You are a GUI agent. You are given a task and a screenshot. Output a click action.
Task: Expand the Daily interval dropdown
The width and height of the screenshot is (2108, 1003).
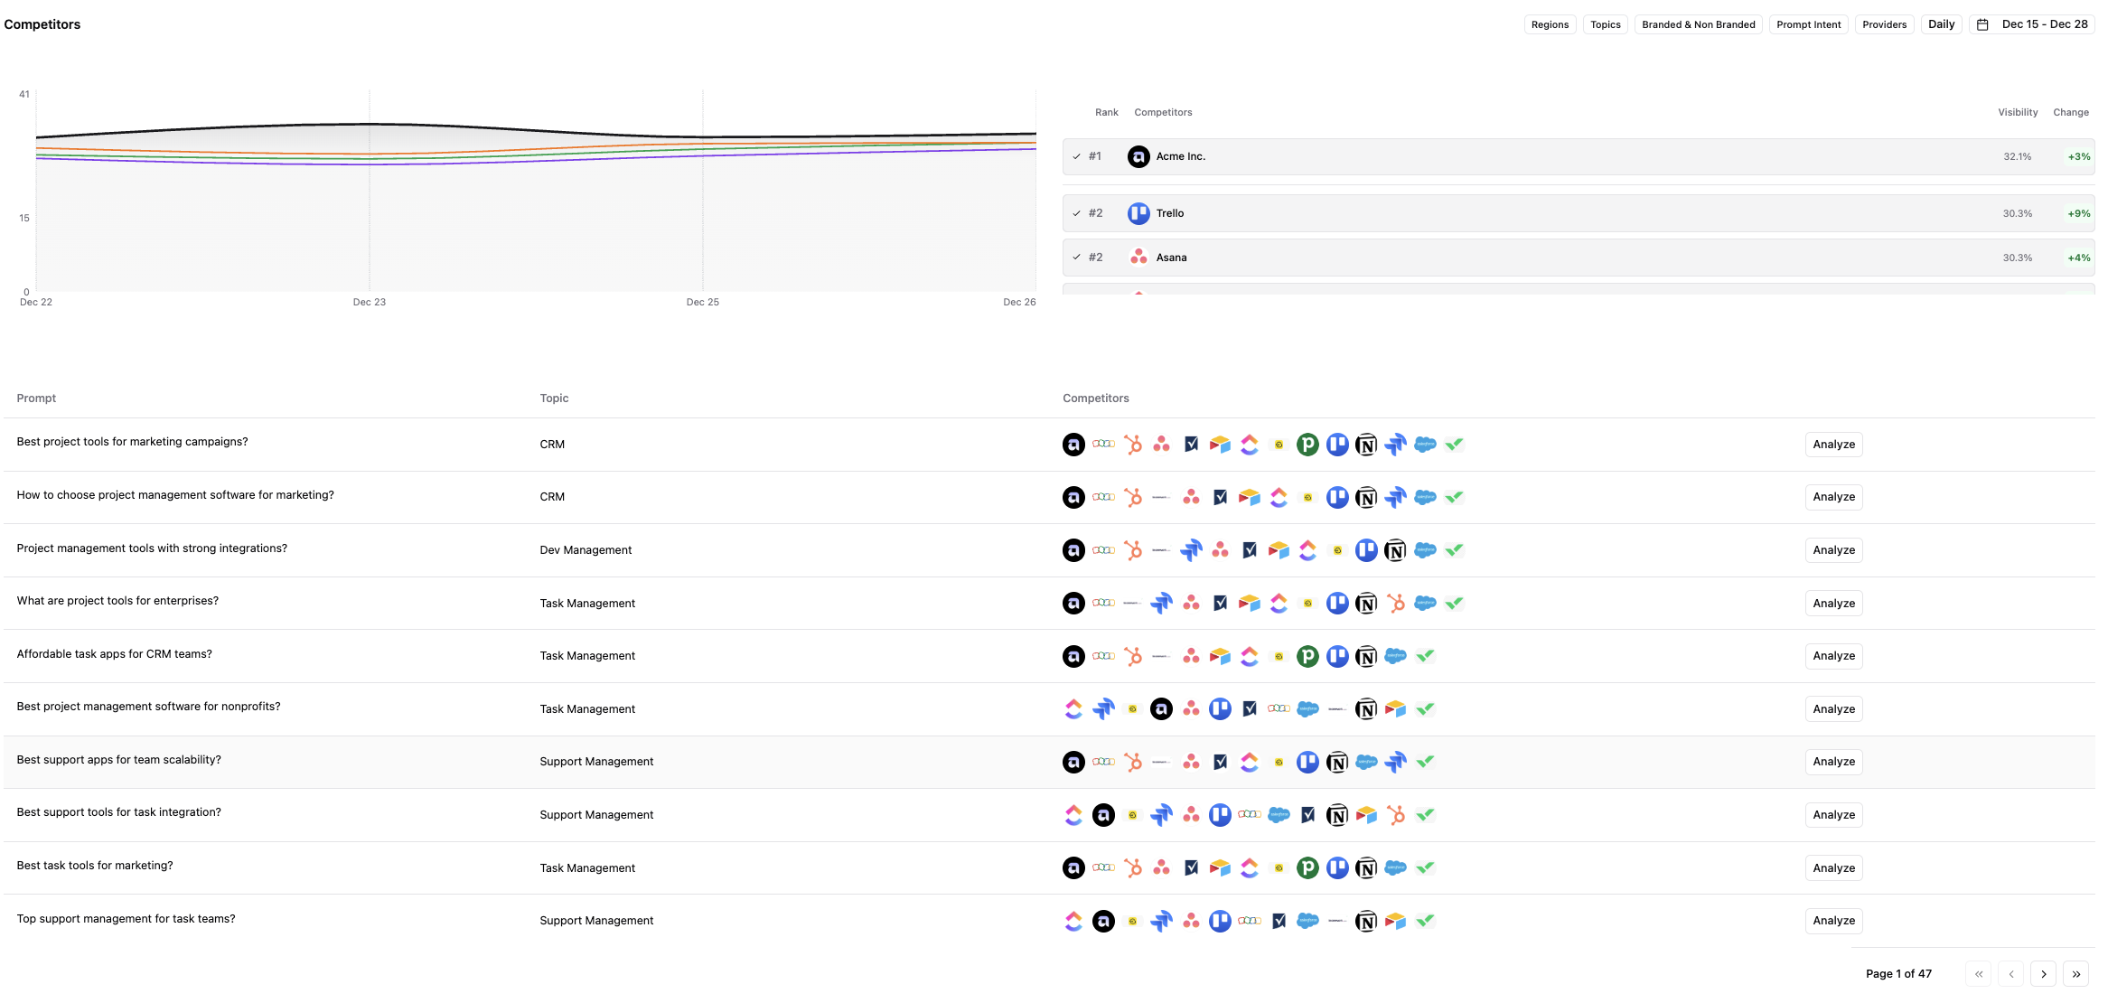coord(1941,24)
